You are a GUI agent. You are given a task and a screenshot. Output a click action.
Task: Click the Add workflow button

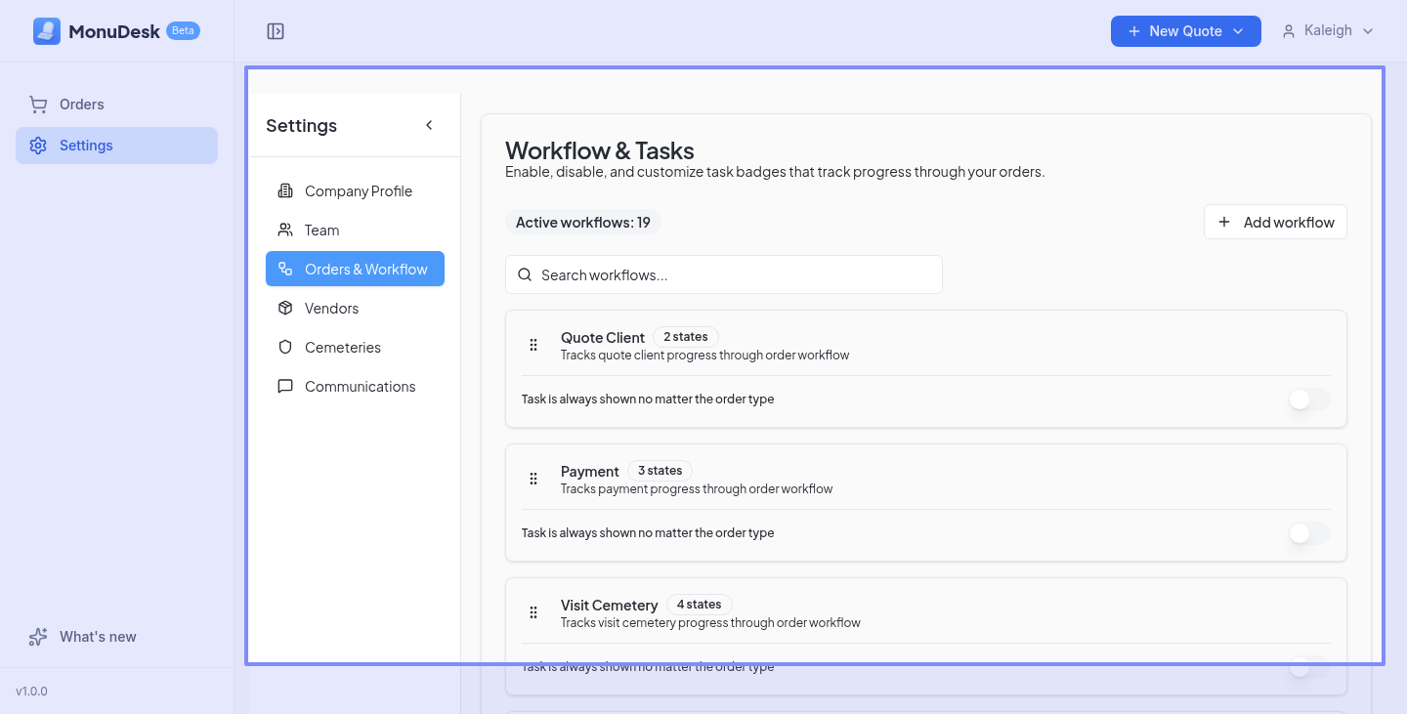(x=1275, y=223)
